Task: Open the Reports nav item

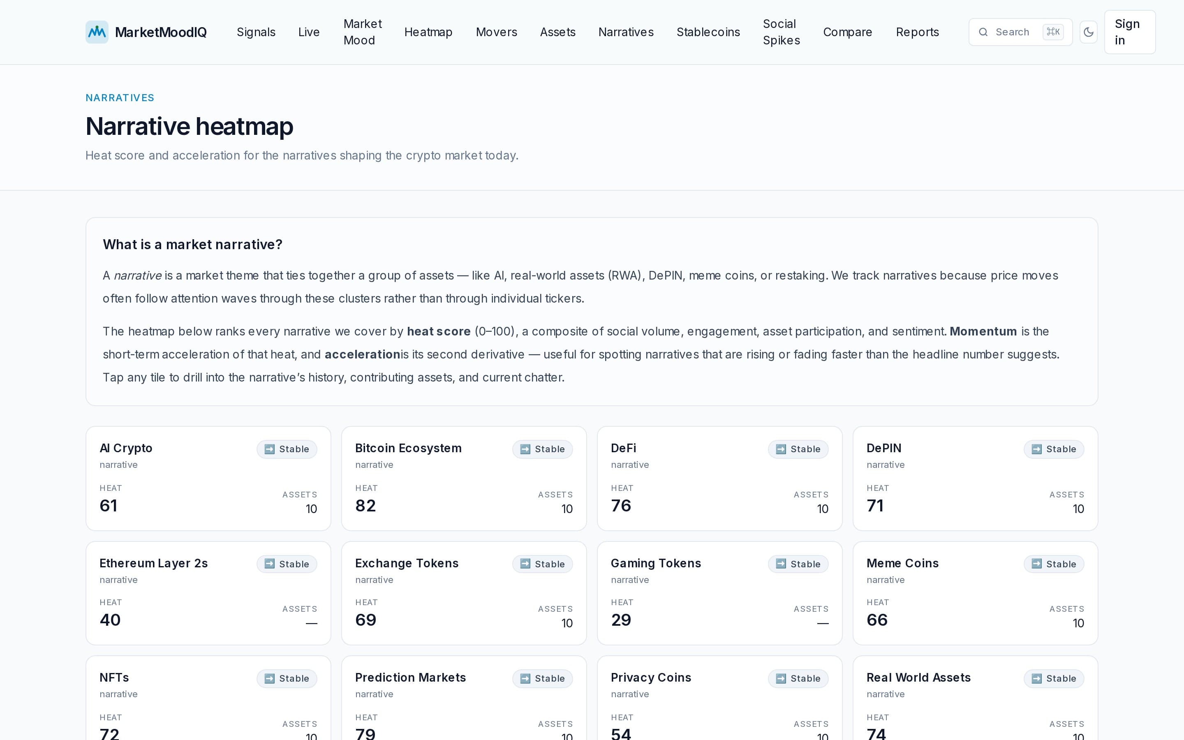Action: click(917, 32)
